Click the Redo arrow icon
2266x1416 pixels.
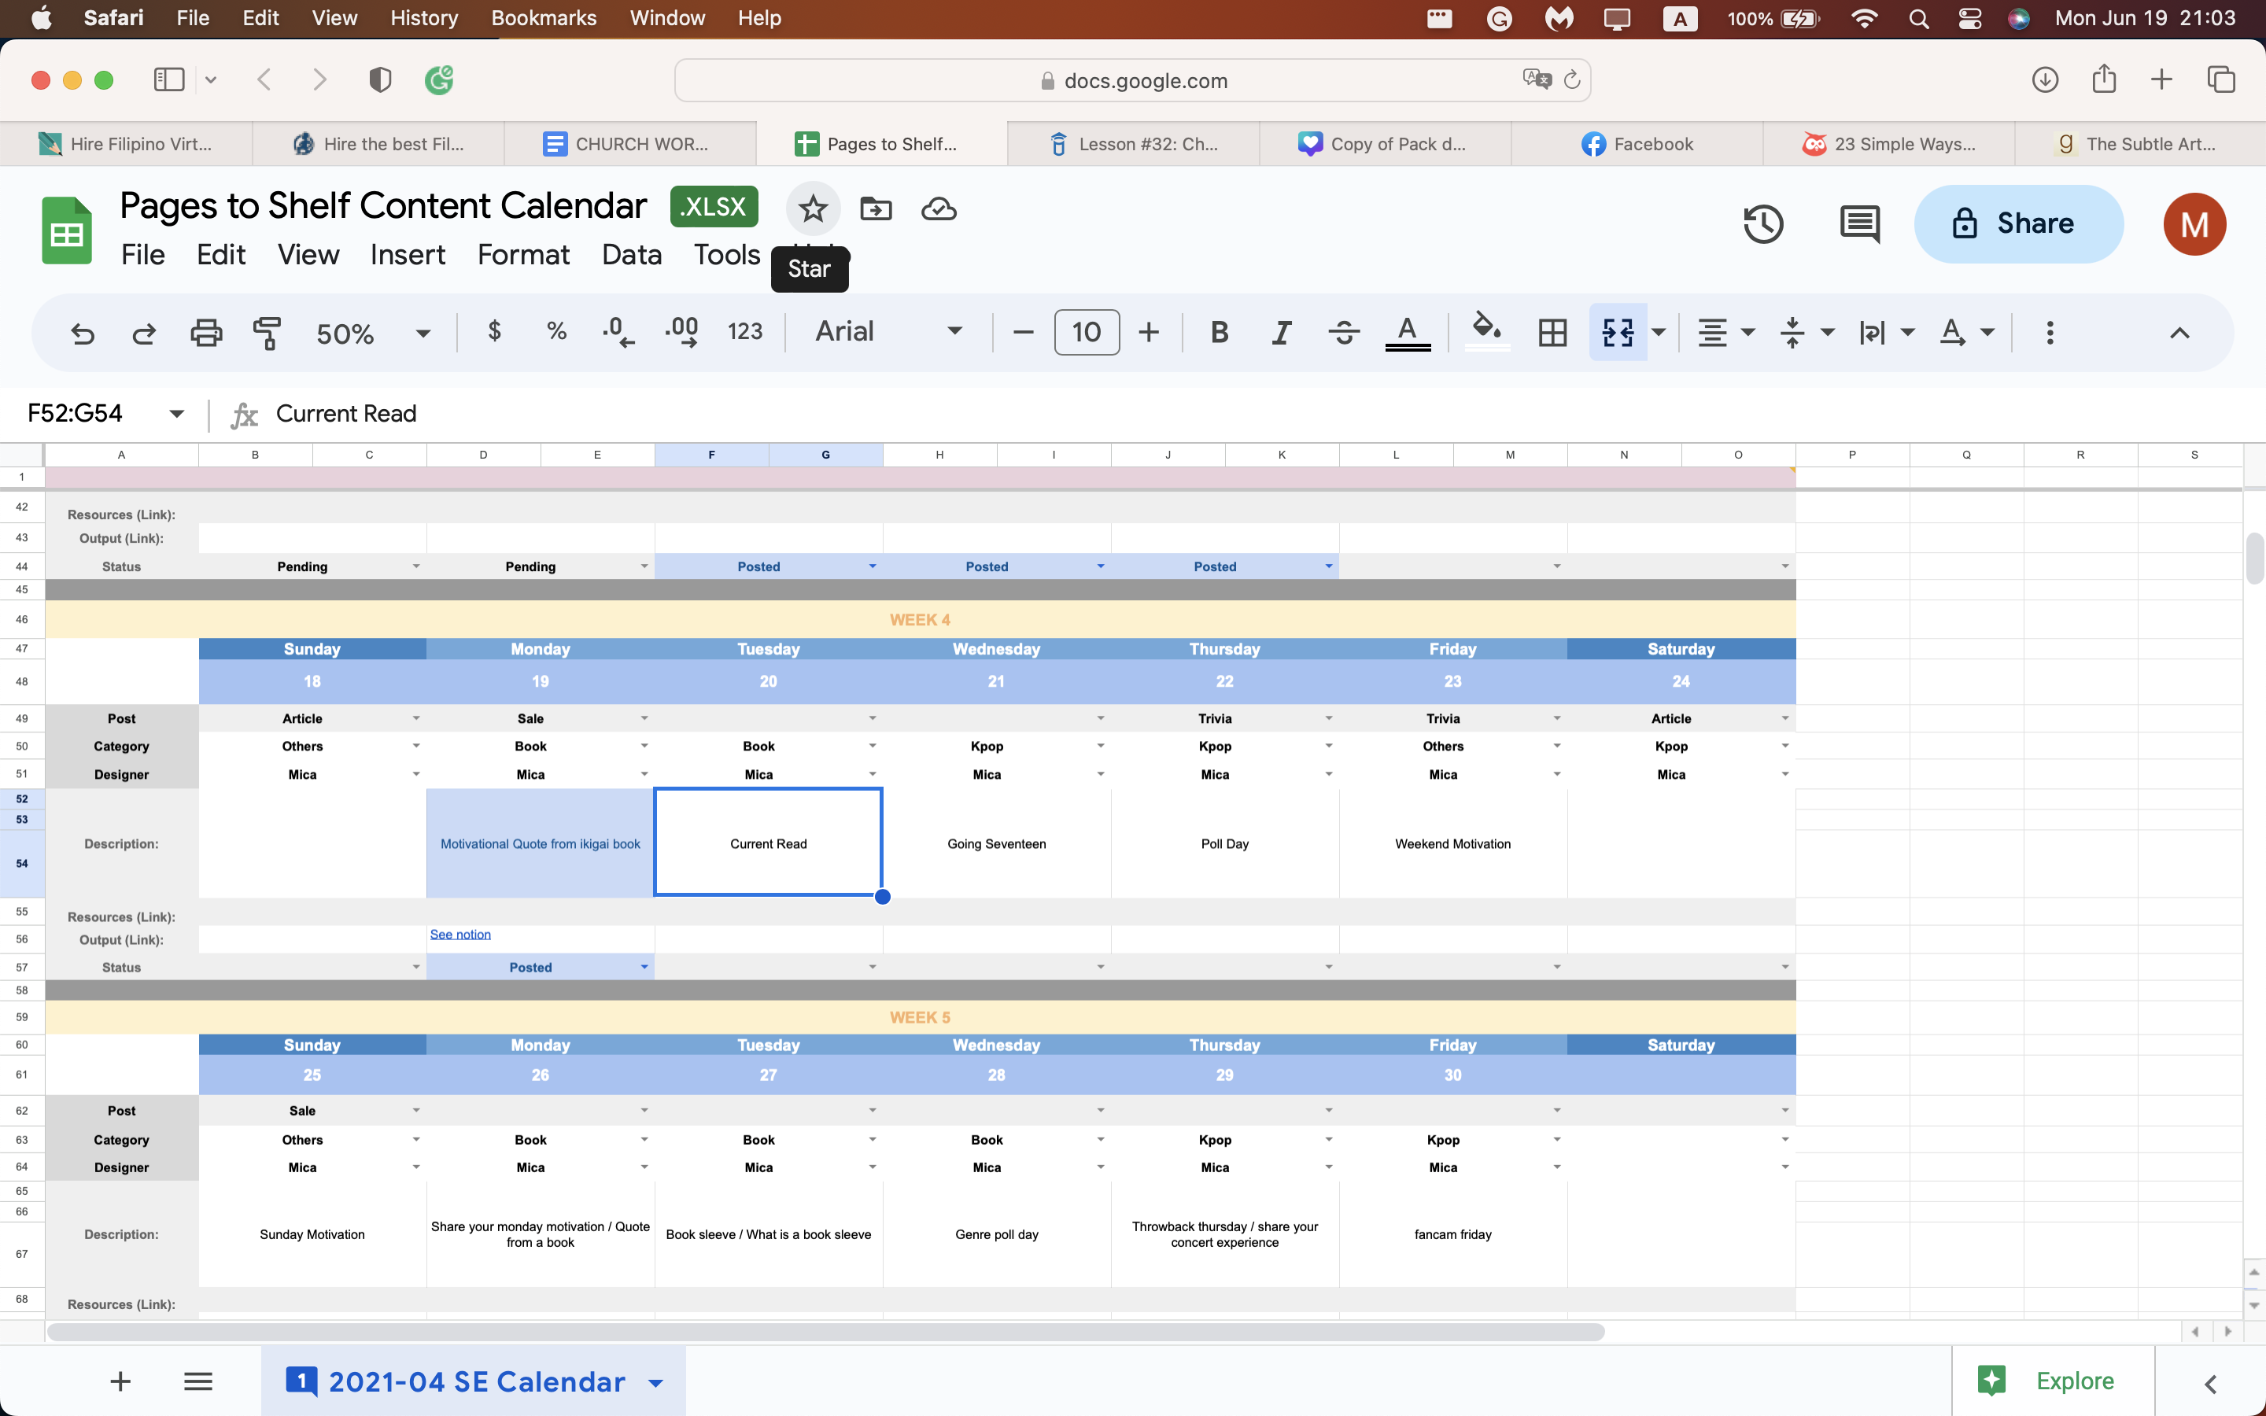[x=143, y=333]
